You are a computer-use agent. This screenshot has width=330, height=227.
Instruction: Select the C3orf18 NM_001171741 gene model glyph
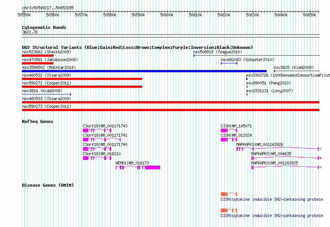[x=102, y=140]
